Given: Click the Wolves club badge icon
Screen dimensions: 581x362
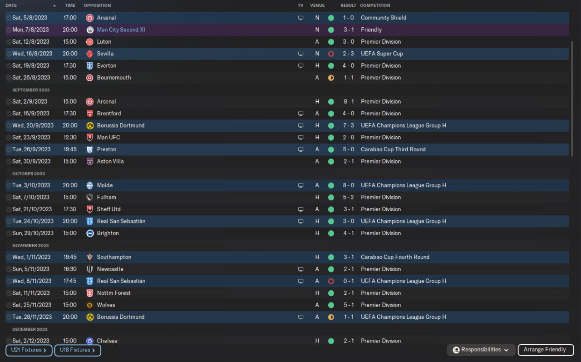Looking at the screenshot, I should coord(89,305).
